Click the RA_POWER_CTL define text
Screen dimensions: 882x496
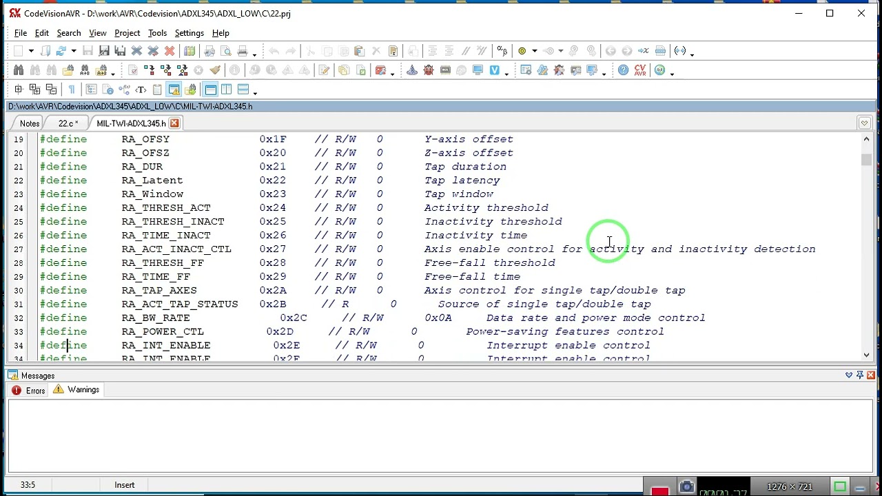(163, 331)
